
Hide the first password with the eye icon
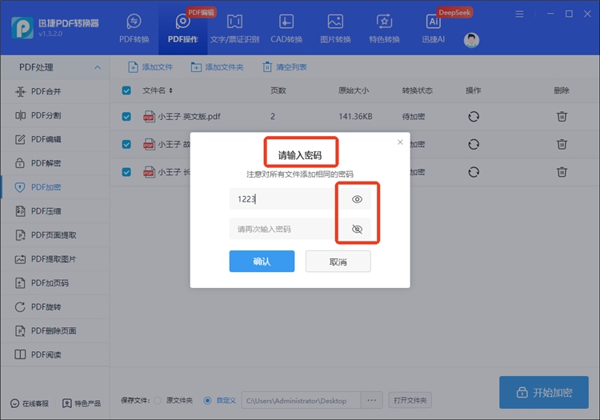pos(357,199)
